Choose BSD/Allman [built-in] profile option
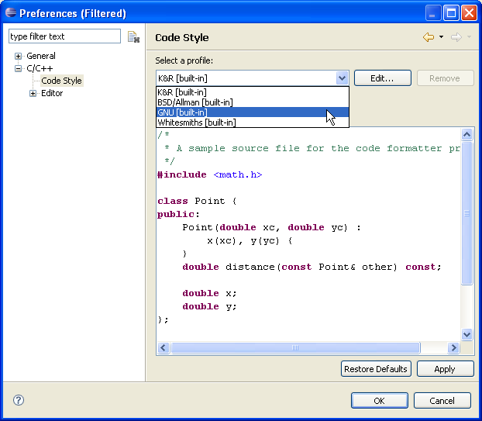This screenshot has height=421, width=482. click(x=195, y=102)
